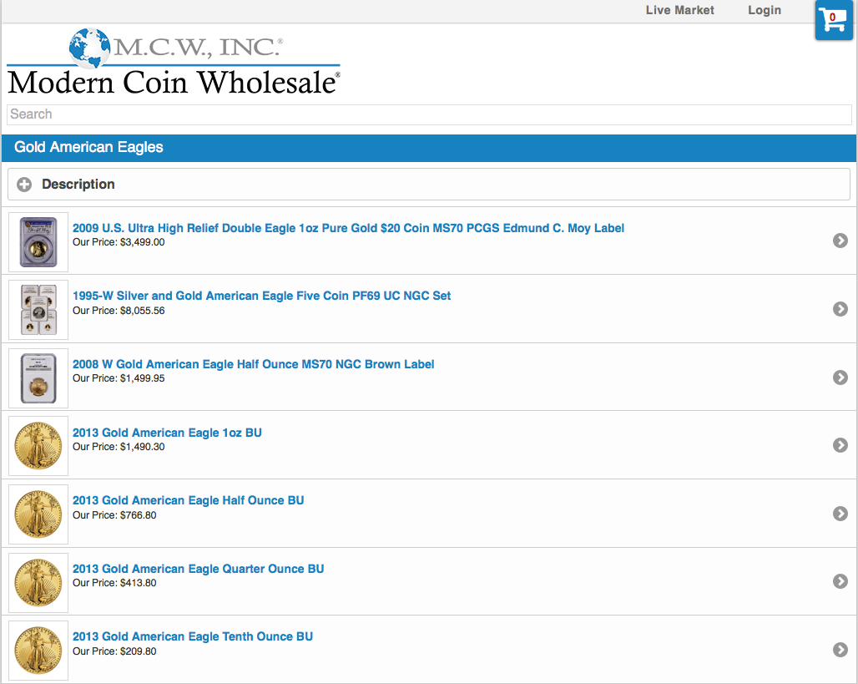Viewport: 858px width, 684px height.
Task: Click price text $1,490.30
Action: click(142, 447)
